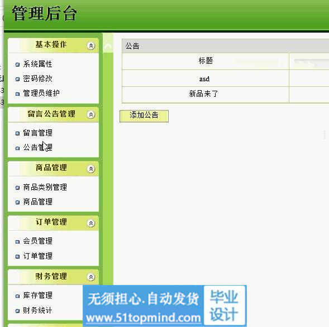Screen dimensions: 329x327
Task: Open 密码修改 menu item
Action: point(37,78)
